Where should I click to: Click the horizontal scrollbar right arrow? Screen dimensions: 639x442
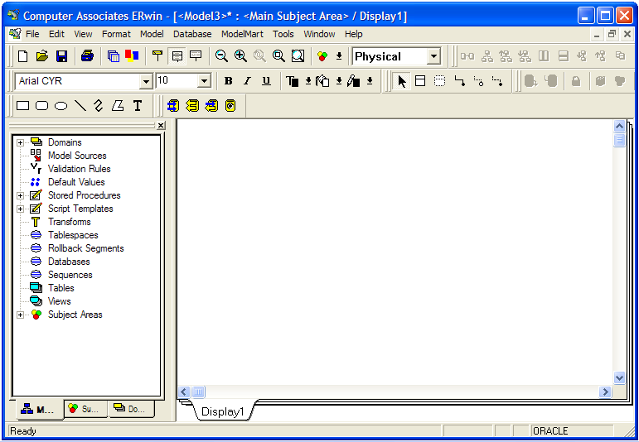(605, 392)
